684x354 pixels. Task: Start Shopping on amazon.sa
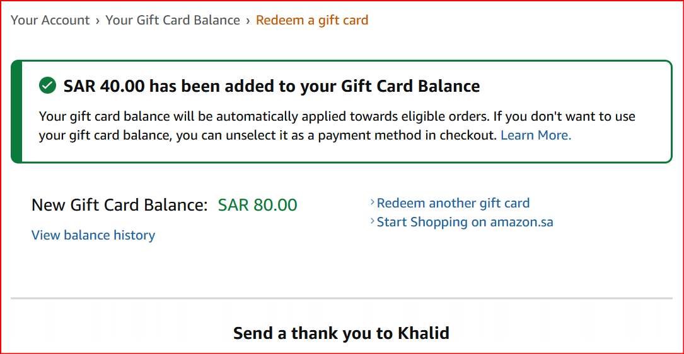coord(465,222)
